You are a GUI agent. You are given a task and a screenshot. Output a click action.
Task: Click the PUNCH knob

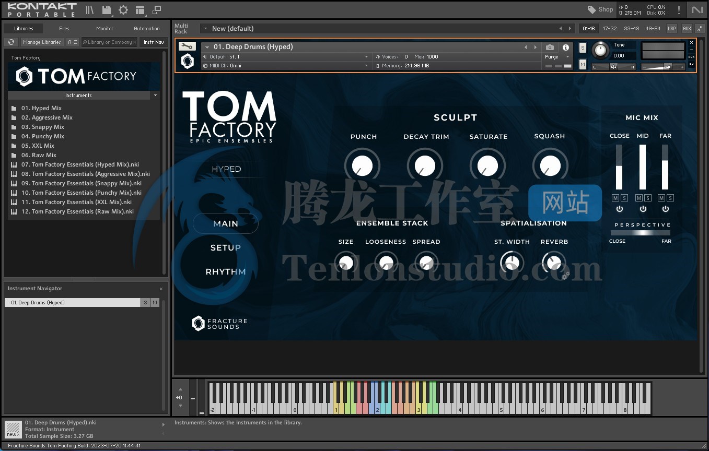(x=362, y=166)
